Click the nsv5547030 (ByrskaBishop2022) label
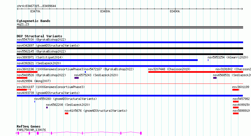Image resolution: width=251 pixels, height=136 pixels. [41, 40]
